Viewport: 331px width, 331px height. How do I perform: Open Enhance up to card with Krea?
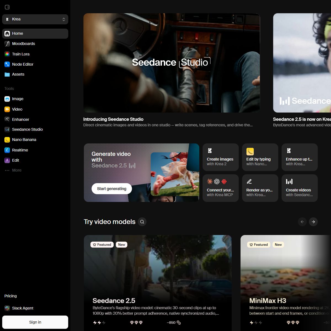[300, 157]
